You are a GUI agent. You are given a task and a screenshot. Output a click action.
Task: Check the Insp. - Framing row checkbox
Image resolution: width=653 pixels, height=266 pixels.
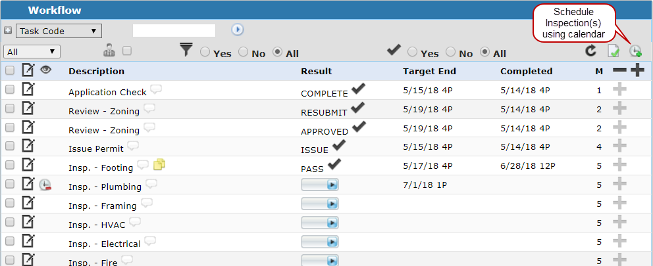pos(10,203)
